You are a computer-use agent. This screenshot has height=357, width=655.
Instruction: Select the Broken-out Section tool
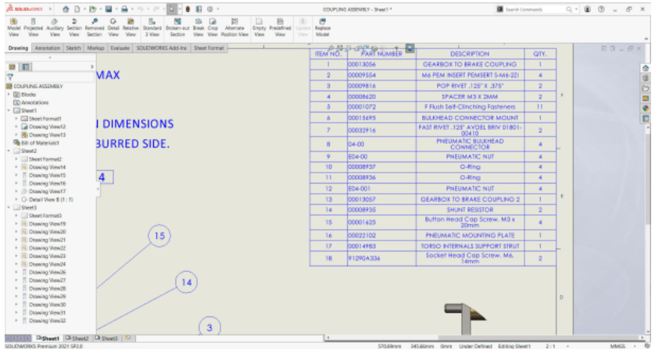[177, 27]
